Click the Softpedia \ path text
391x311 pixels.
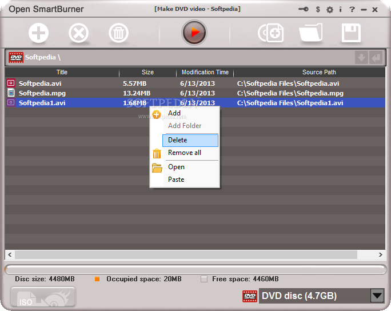pyautogui.click(x=43, y=57)
